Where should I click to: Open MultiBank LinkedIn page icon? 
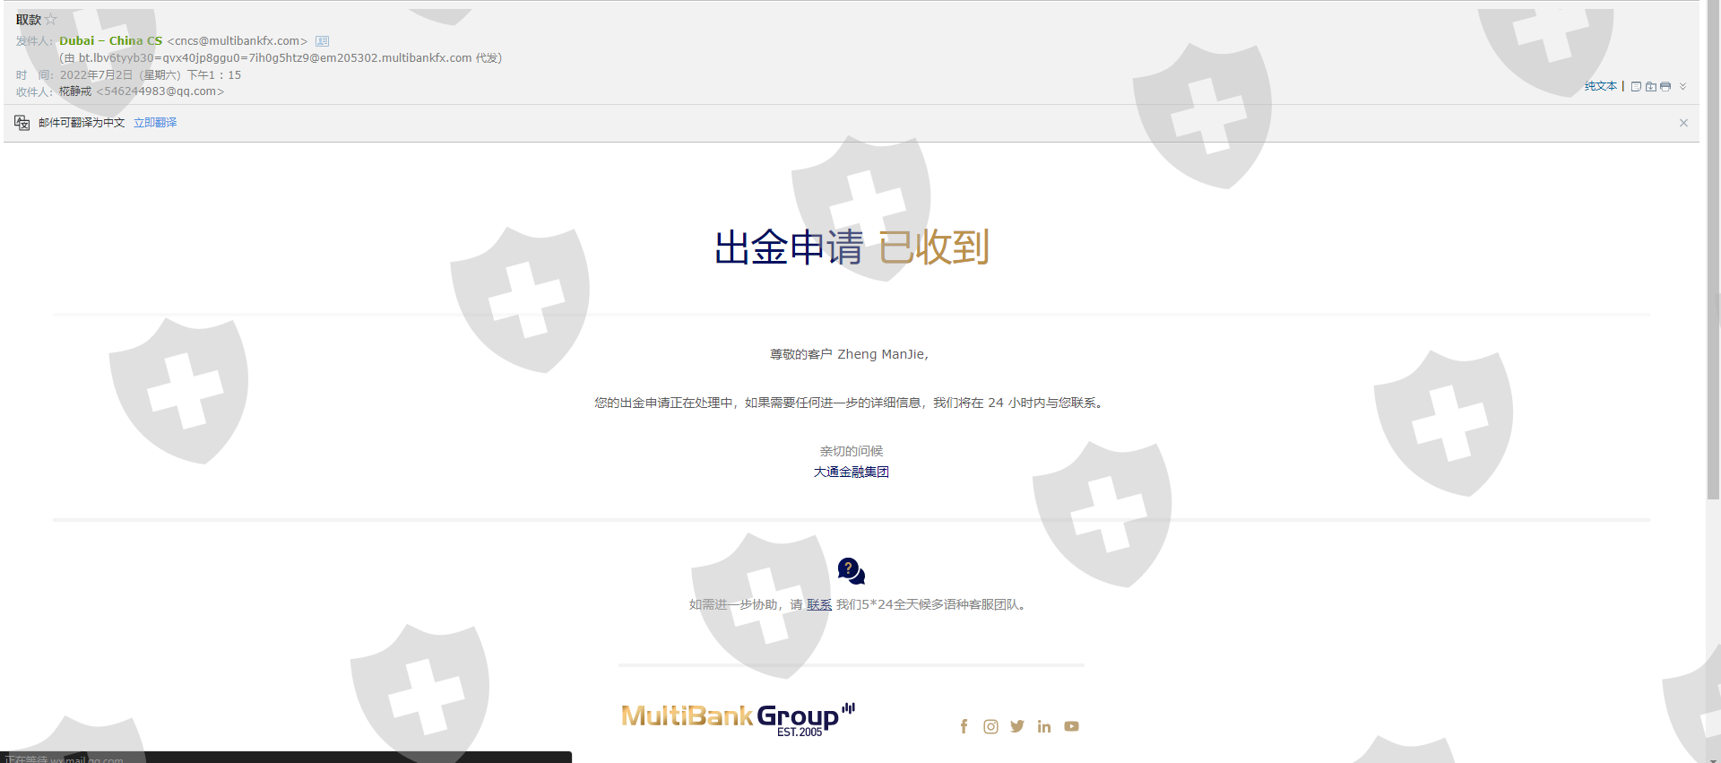tap(1044, 726)
